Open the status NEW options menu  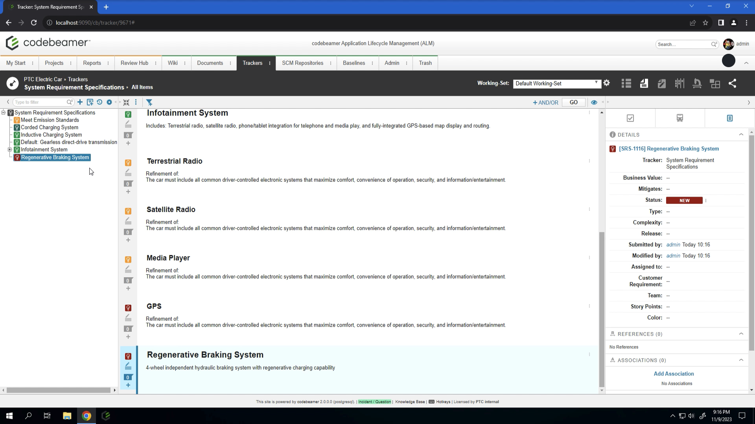[x=706, y=201]
